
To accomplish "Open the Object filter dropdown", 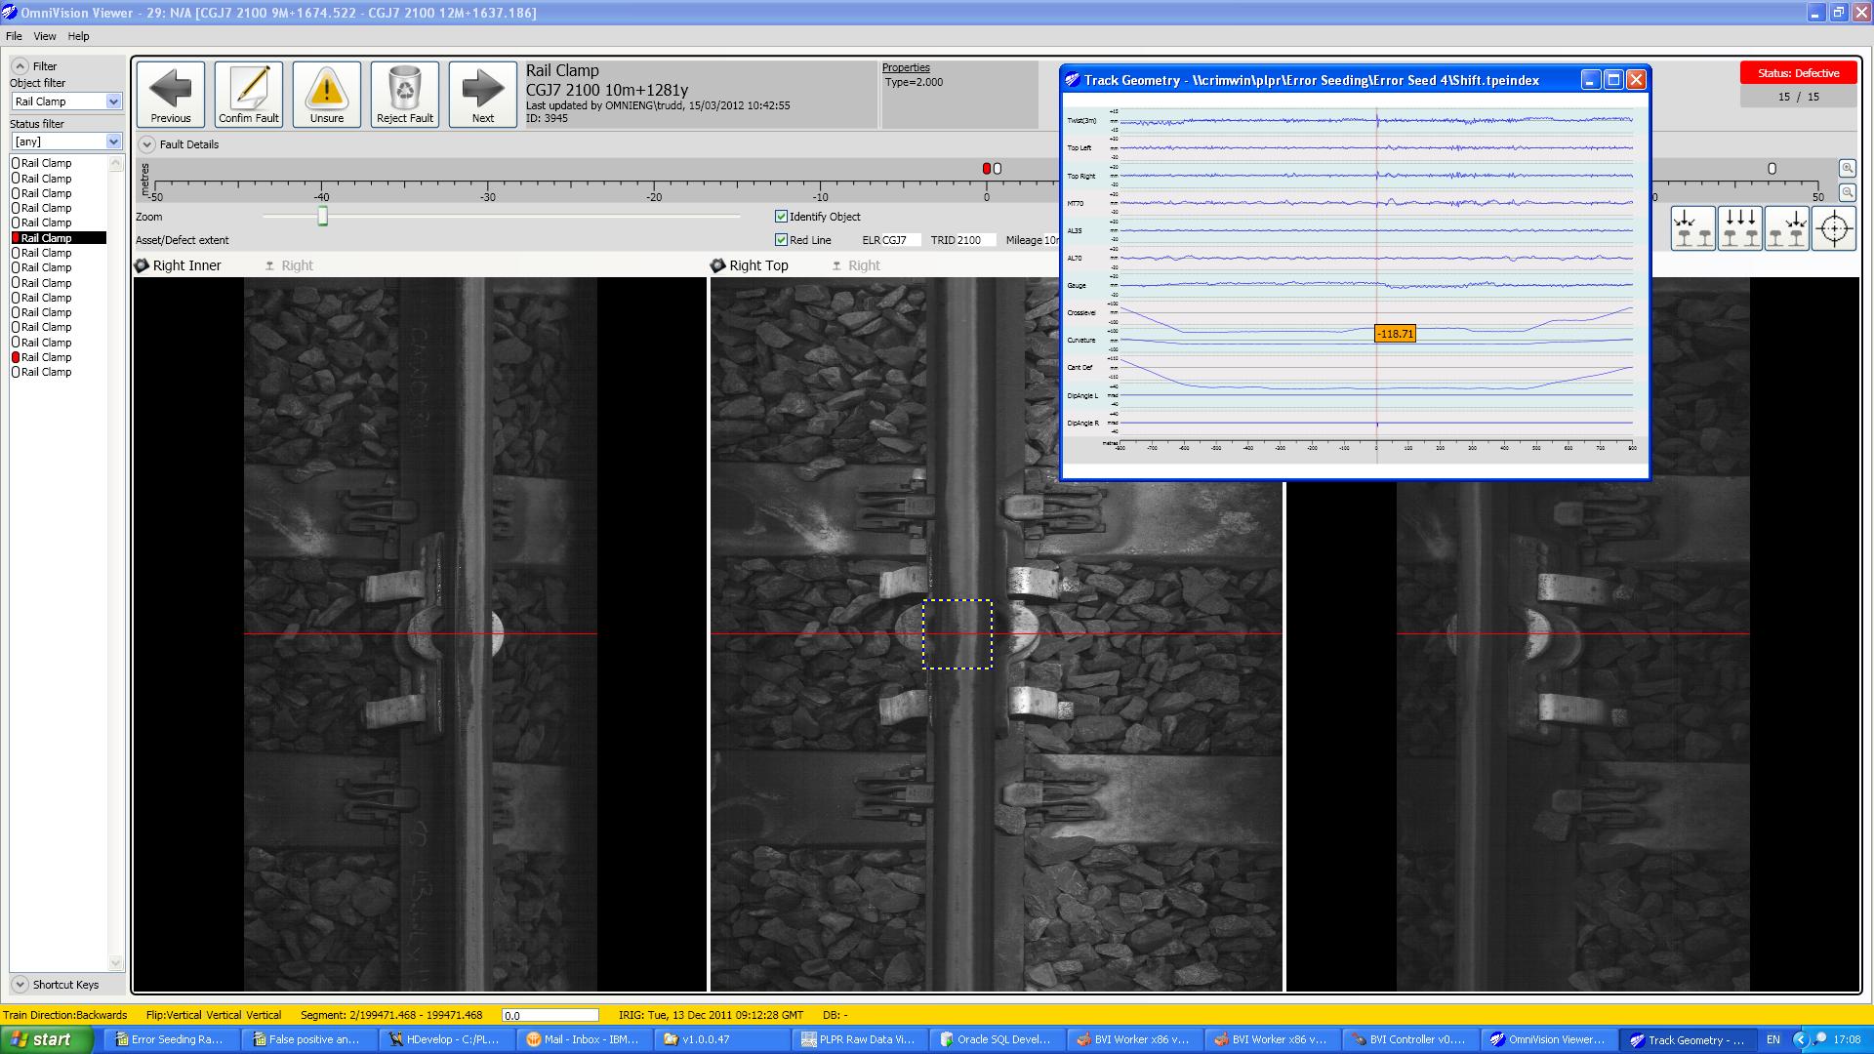I will [113, 101].
